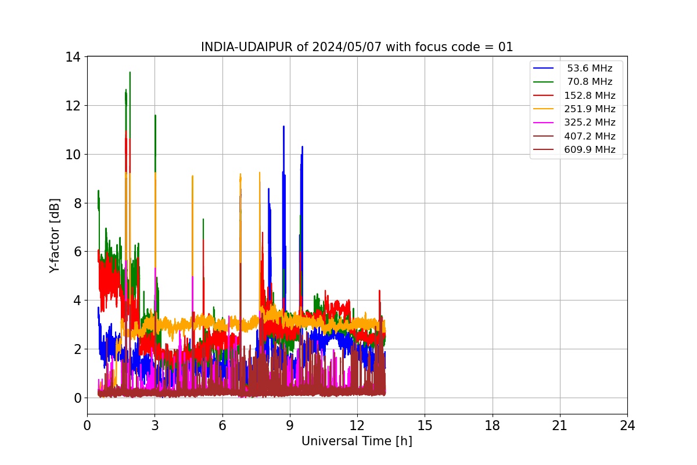Click the magenta line swatch in legend
The width and height of the screenshot is (697, 465).
tap(544, 123)
